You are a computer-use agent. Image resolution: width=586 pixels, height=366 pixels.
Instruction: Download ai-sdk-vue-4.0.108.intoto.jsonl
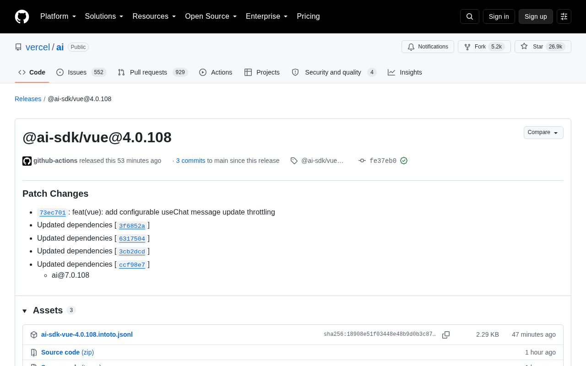pos(87,334)
